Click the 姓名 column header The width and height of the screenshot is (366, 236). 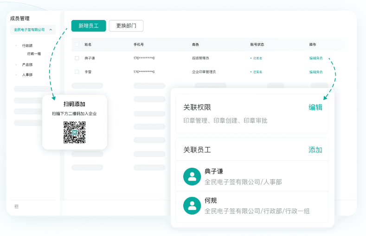coord(88,45)
